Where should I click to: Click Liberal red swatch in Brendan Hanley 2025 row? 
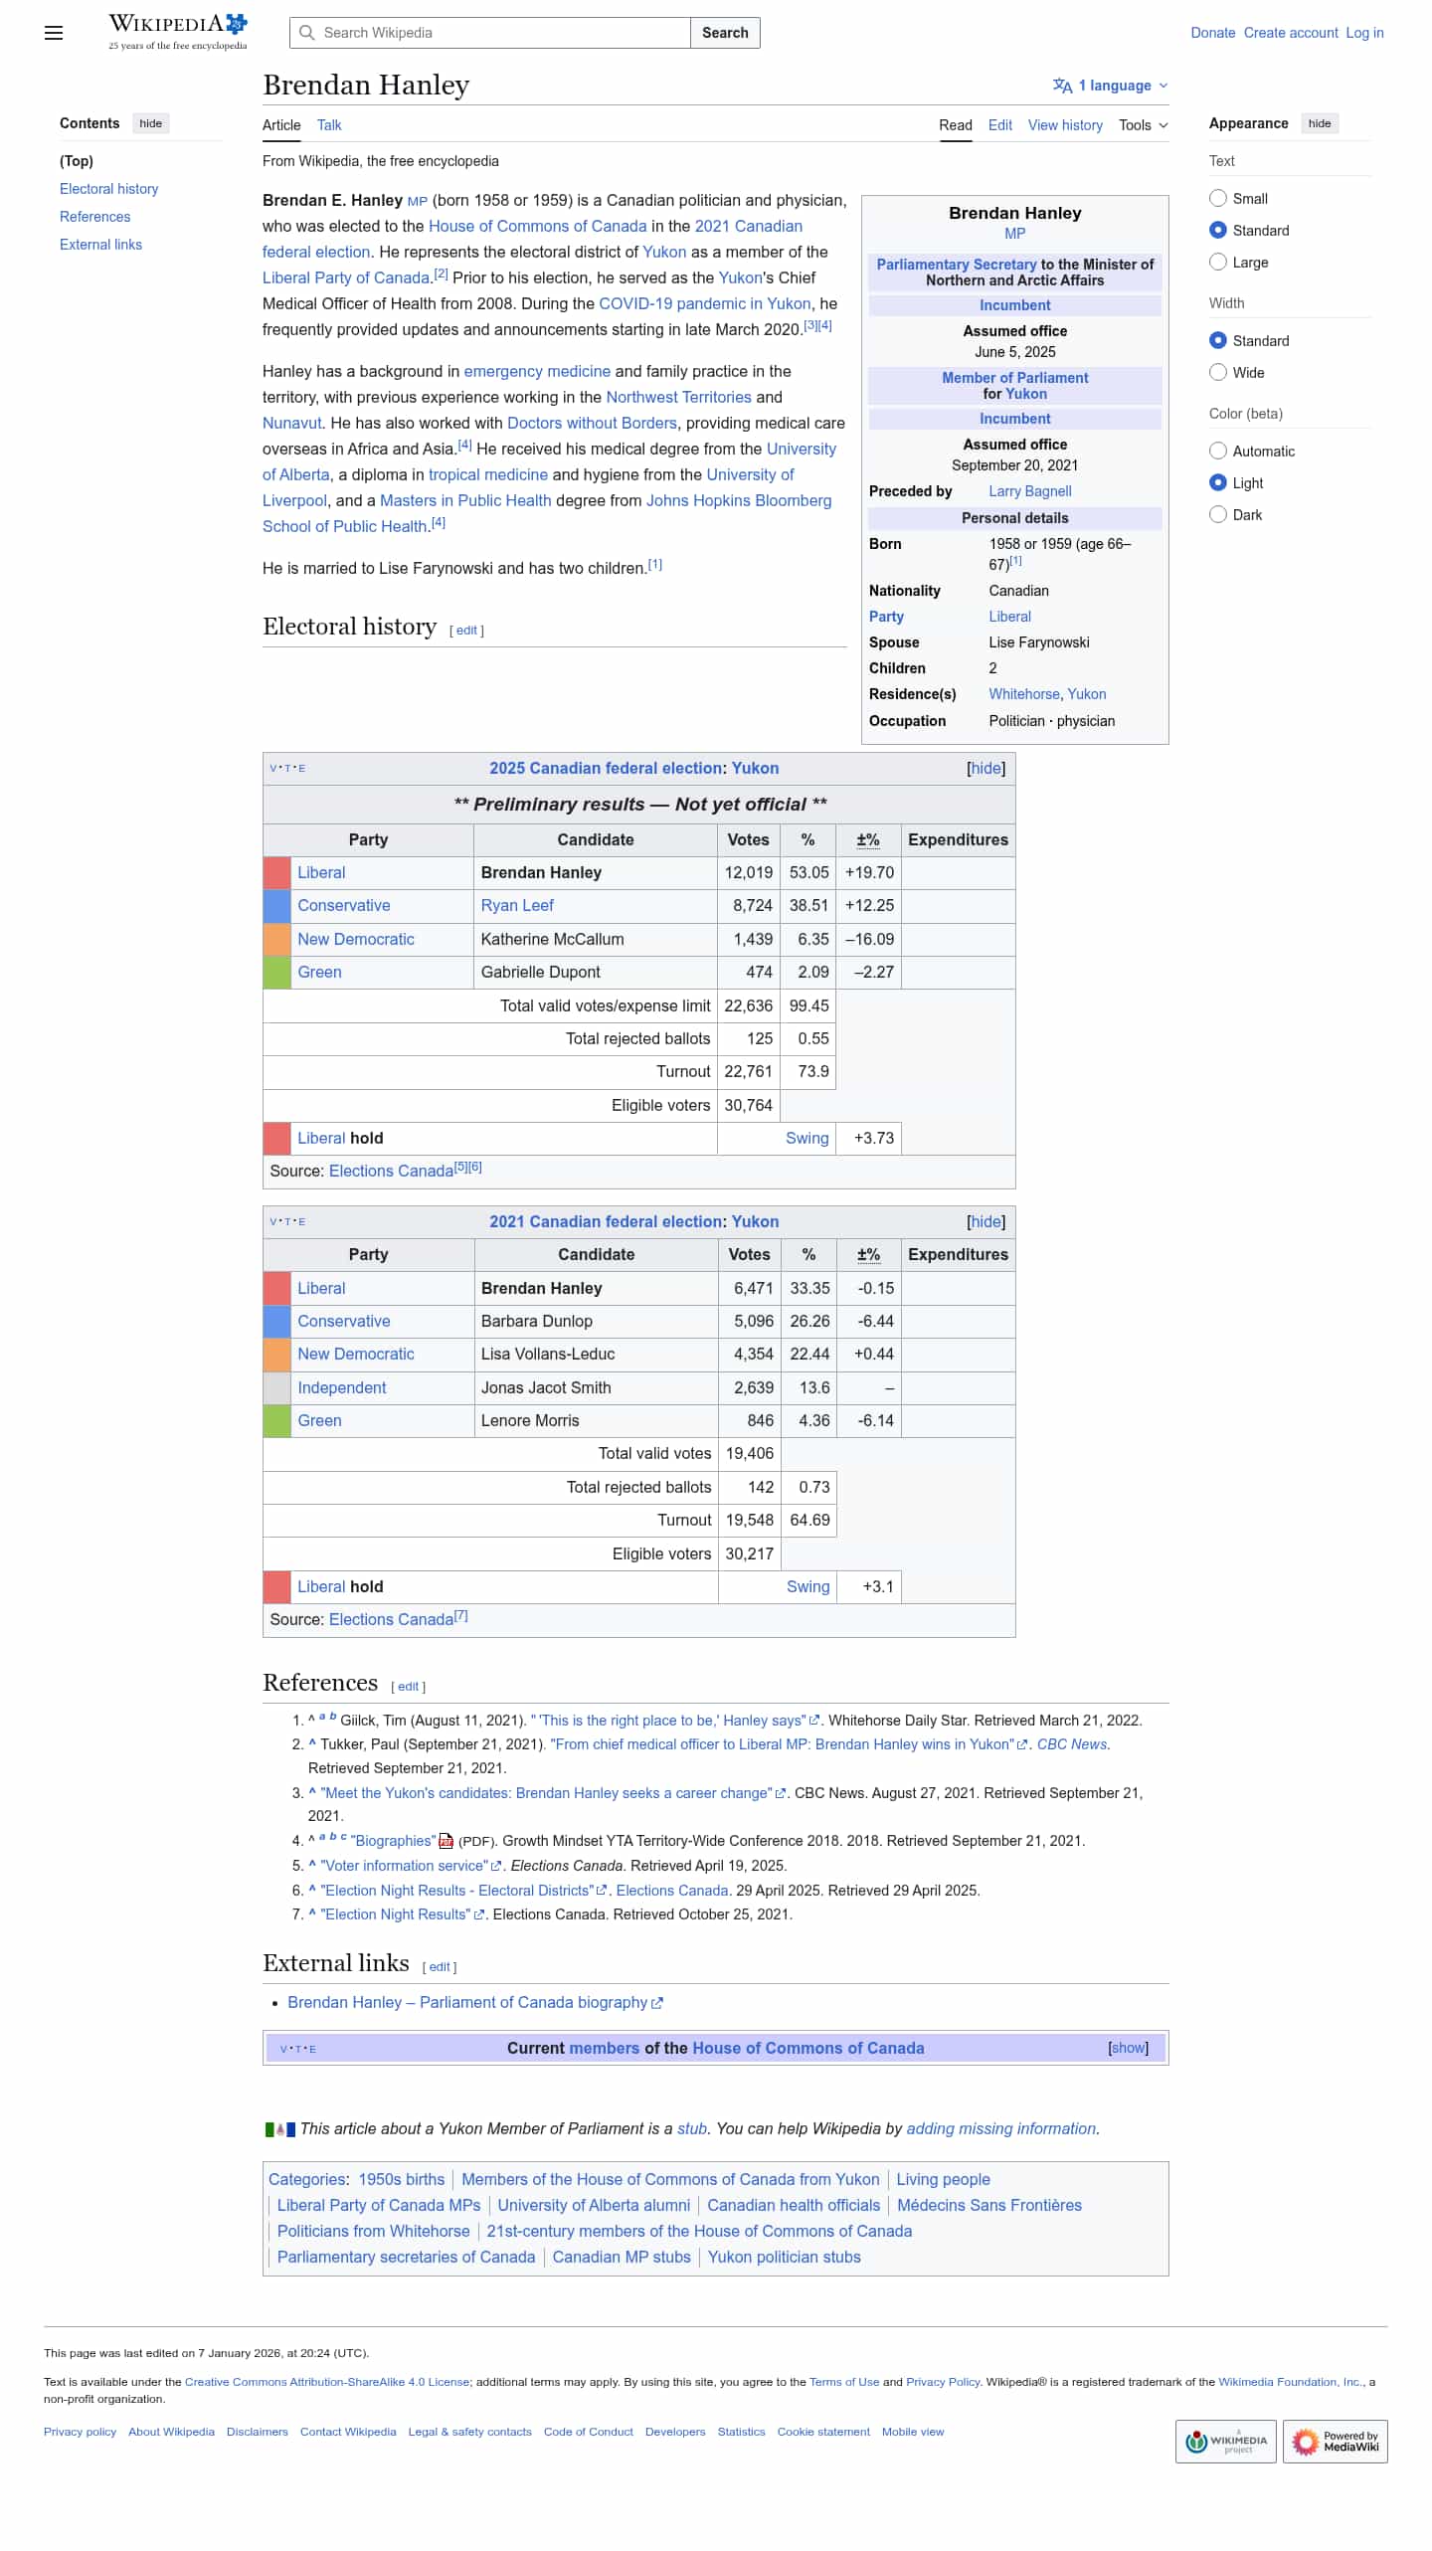tap(276, 873)
